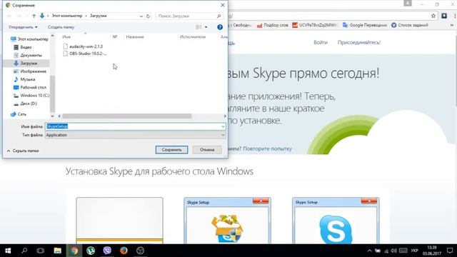Open the UCVPa78vzZq2MWh bookmark
The height and width of the screenshot is (257, 457).
click(x=314, y=26)
